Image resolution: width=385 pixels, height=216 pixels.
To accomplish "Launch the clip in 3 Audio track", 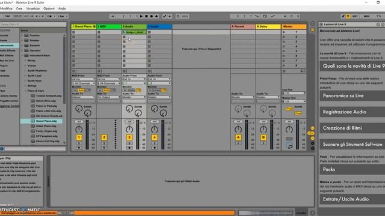I will [124, 32].
